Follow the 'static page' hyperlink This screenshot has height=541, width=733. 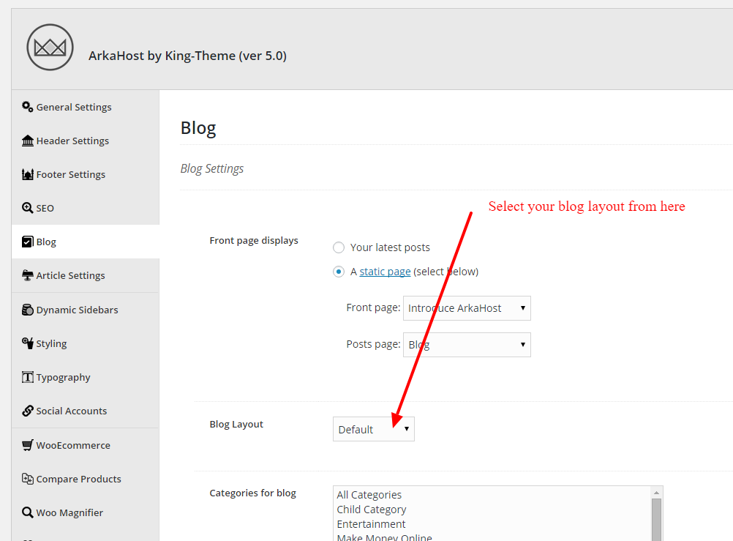[x=385, y=272]
